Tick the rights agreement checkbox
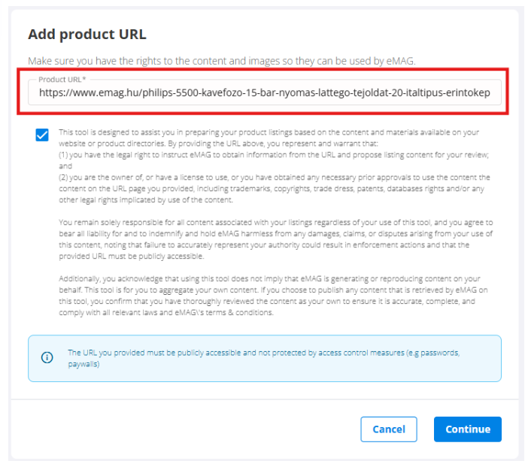Viewport: 531px width, 467px height. coord(42,135)
